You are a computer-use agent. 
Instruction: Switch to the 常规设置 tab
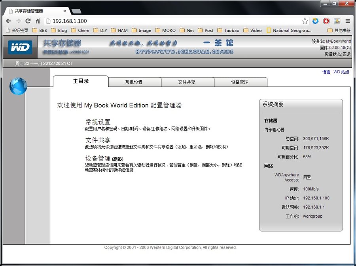click(134, 82)
